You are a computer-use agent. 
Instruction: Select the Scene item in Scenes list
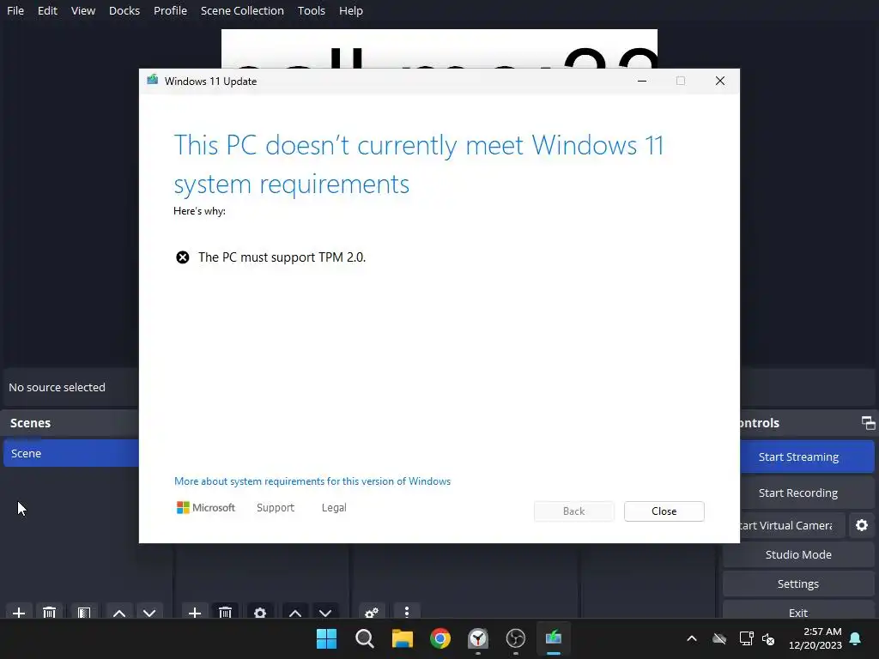coord(71,453)
